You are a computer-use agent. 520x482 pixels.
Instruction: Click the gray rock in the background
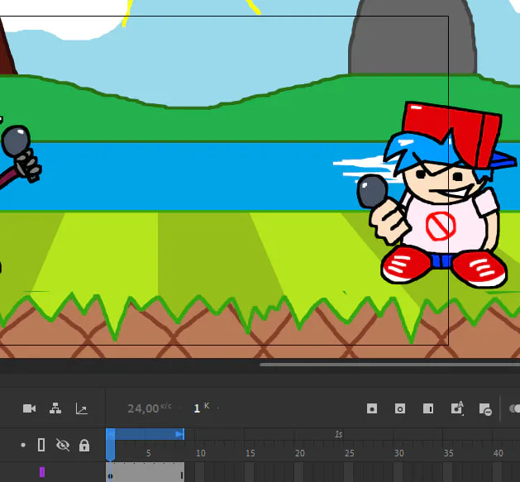coord(413,38)
